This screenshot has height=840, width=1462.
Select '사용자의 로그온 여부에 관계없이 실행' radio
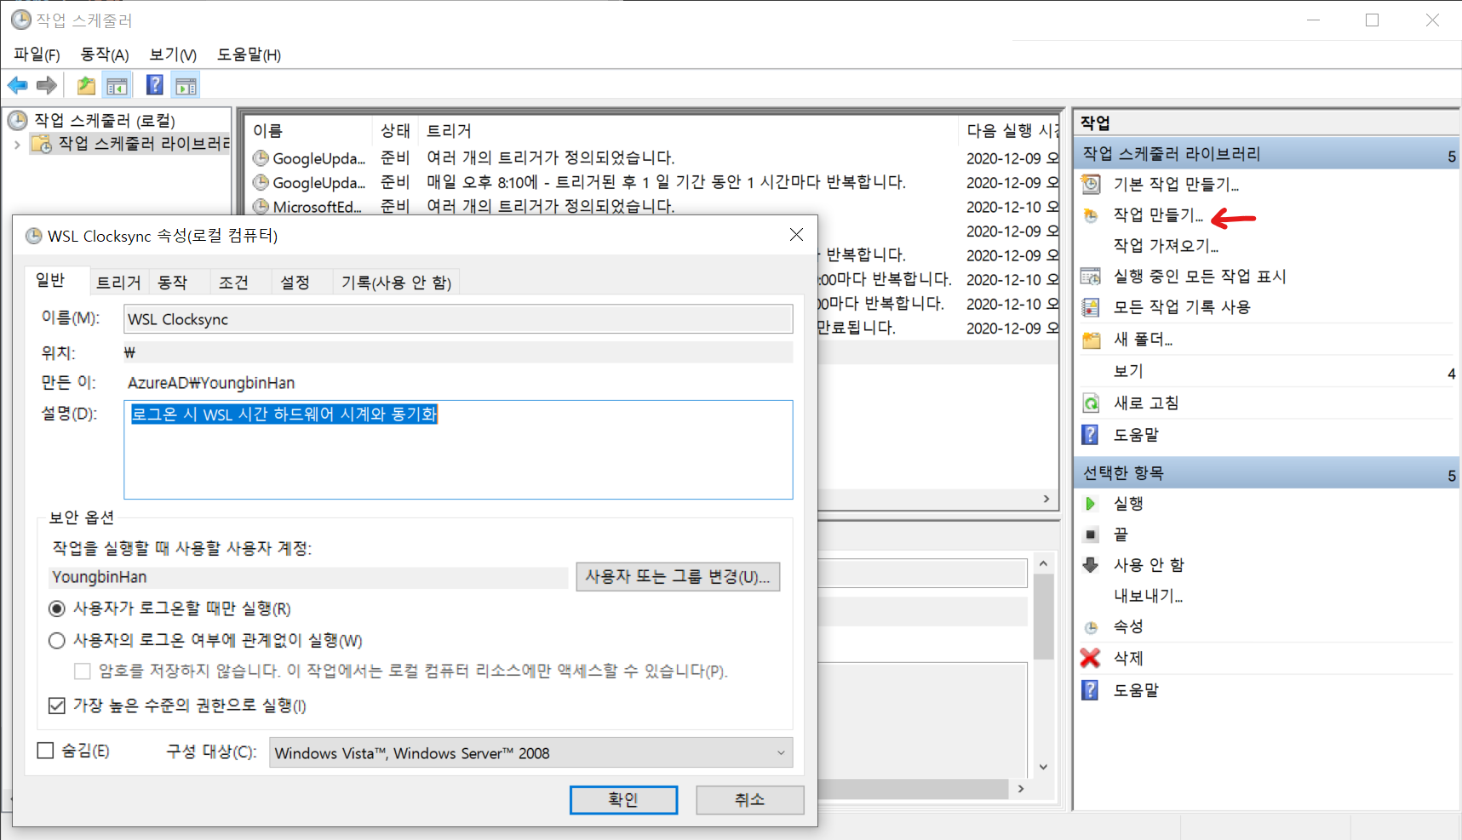pos(57,641)
